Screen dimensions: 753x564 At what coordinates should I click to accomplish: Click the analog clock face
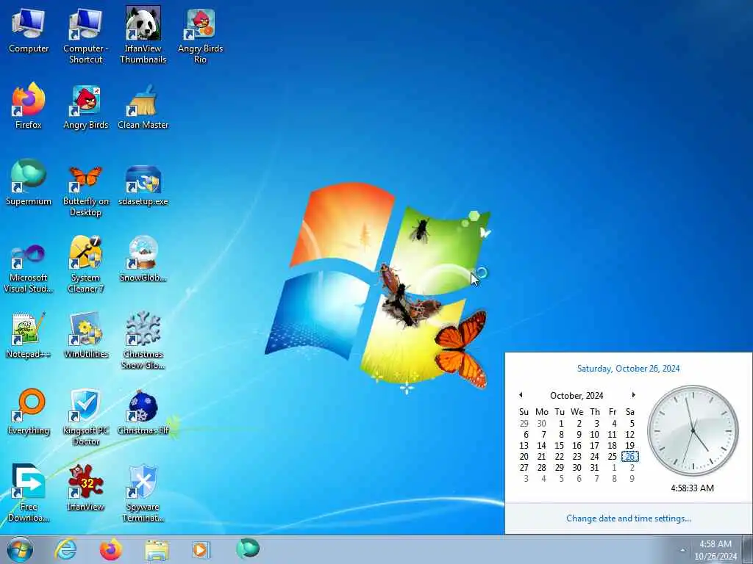(x=693, y=430)
